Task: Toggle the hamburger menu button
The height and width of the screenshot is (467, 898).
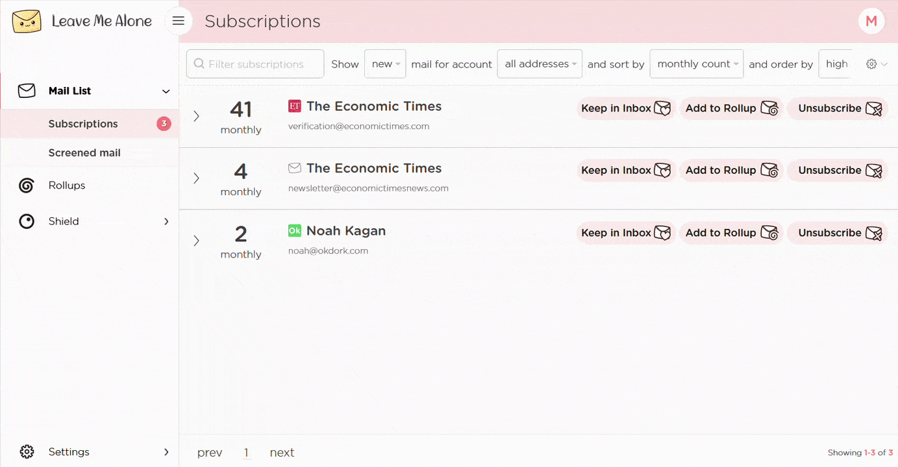Action: pyautogui.click(x=179, y=21)
